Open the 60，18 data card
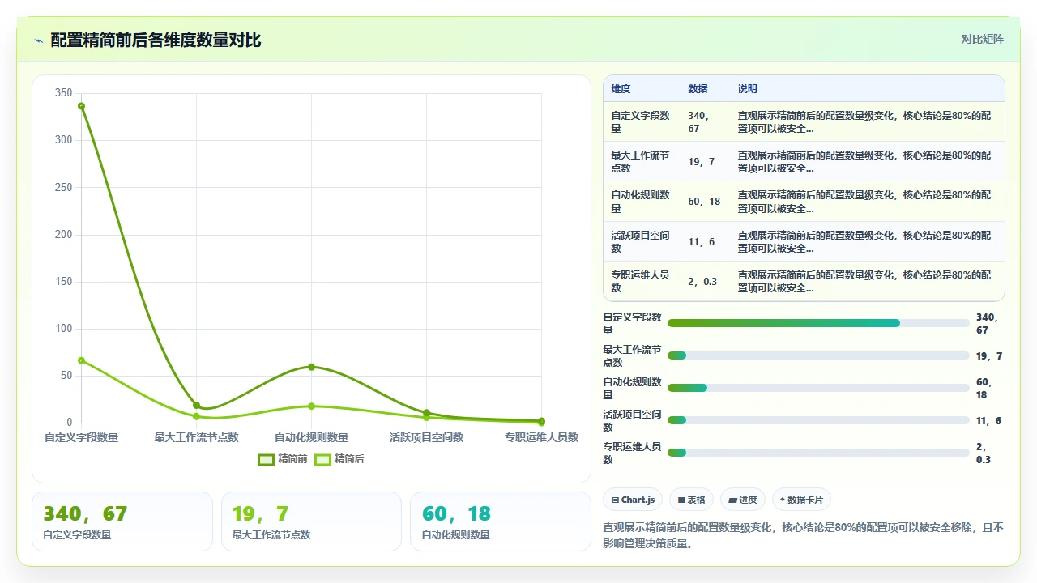 tap(501, 521)
